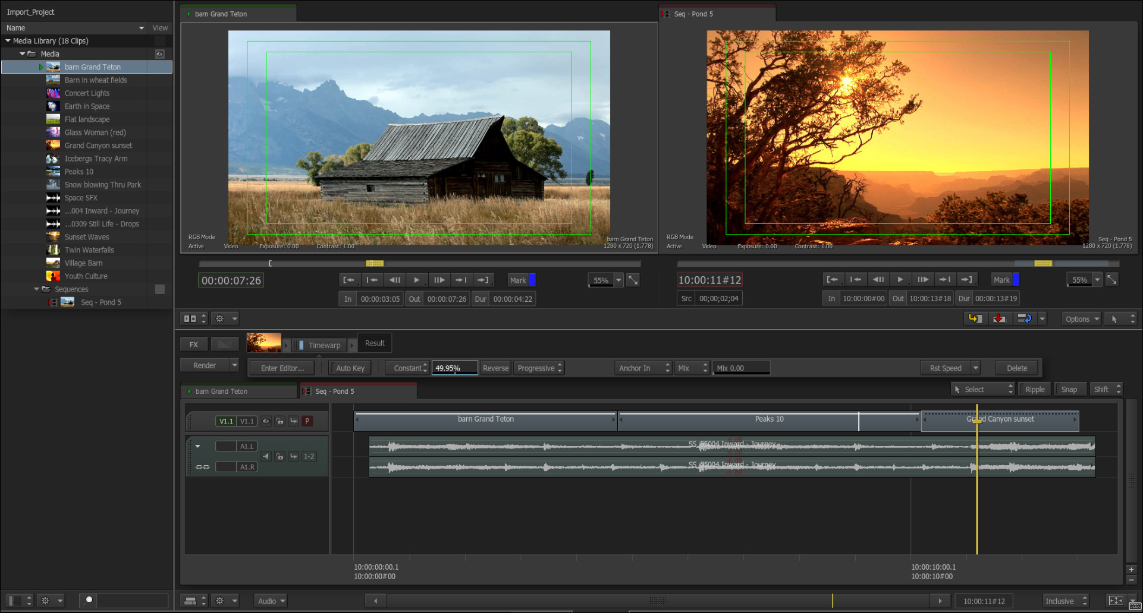
Task: Open source viewer 55% zoom dropdown
Action: click(x=618, y=280)
